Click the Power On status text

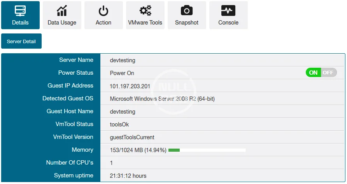pyautogui.click(x=122, y=73)
